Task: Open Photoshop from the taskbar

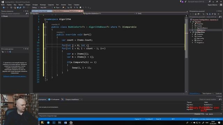Action: coord(54,123)
